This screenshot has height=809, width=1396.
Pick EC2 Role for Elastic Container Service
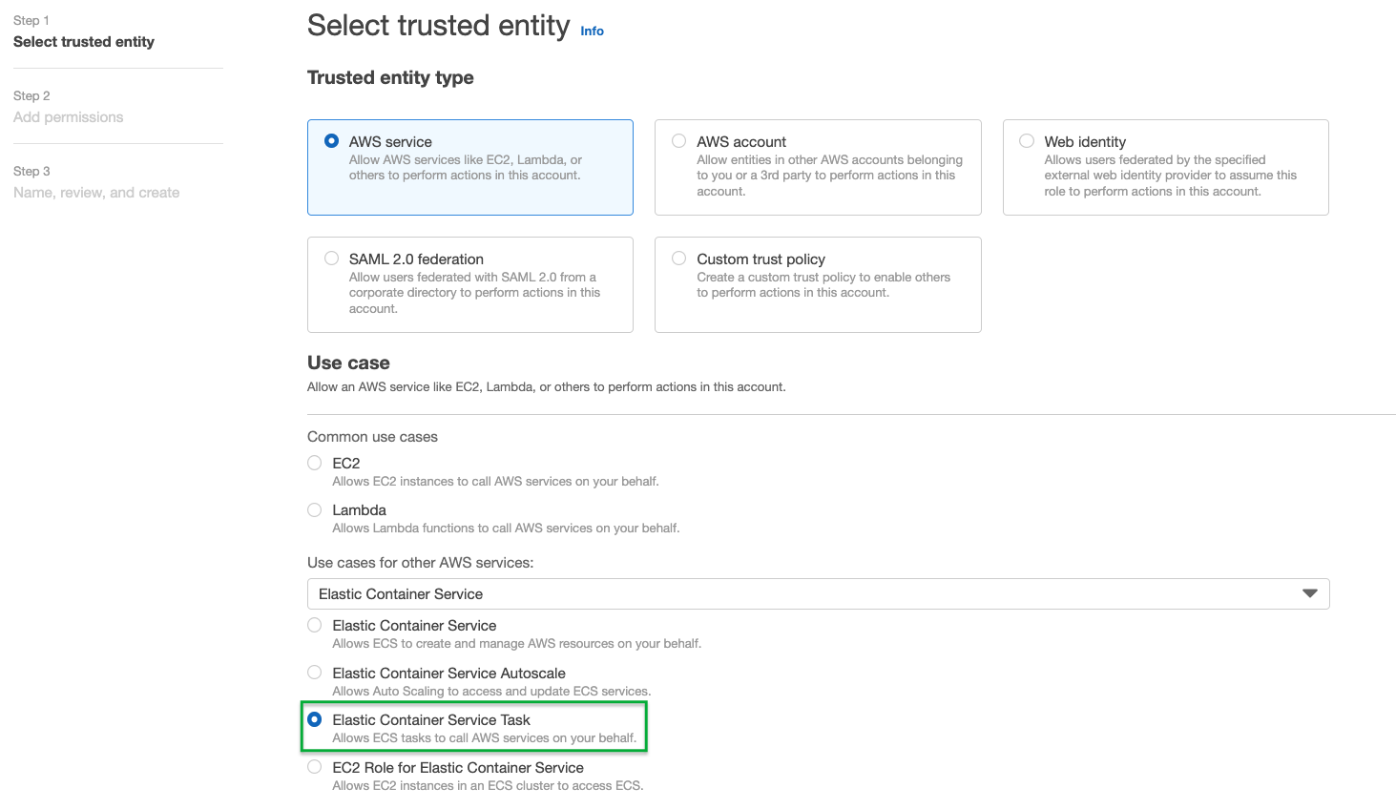click(x=314, y=767)
